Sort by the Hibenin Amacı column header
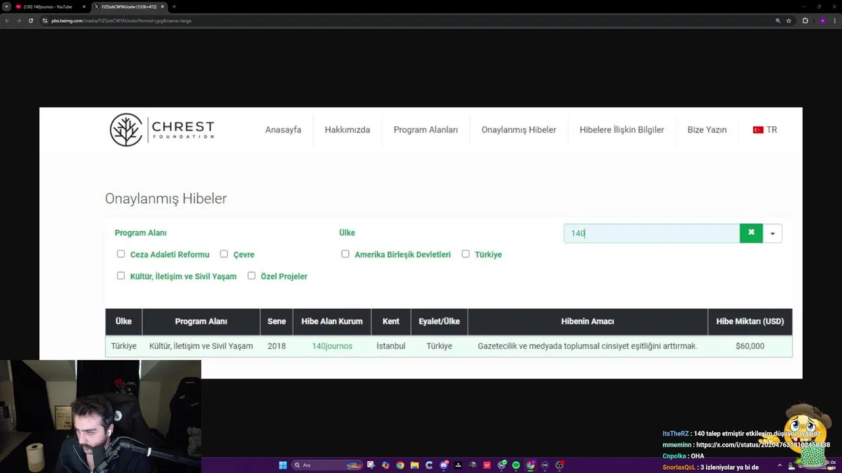This screenshot has height=473, width=842. (x=587, y=322)
